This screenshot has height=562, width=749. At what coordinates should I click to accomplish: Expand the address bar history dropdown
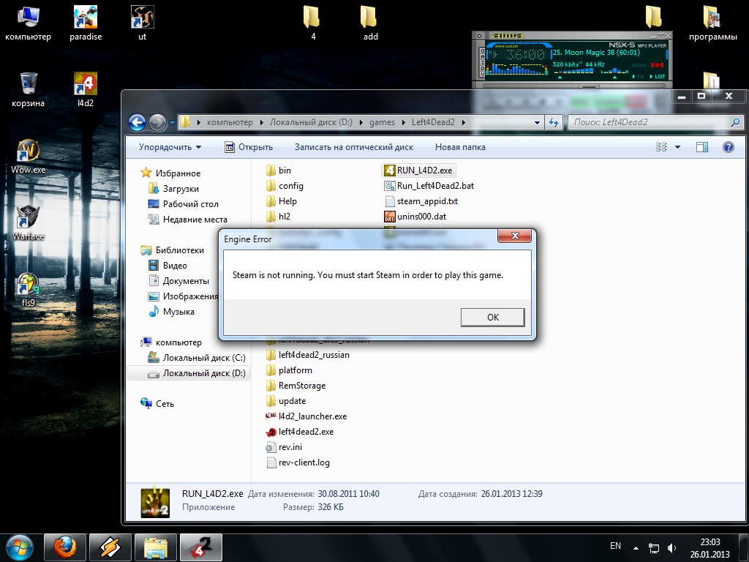pyautogui.click(x=537, y=122)
